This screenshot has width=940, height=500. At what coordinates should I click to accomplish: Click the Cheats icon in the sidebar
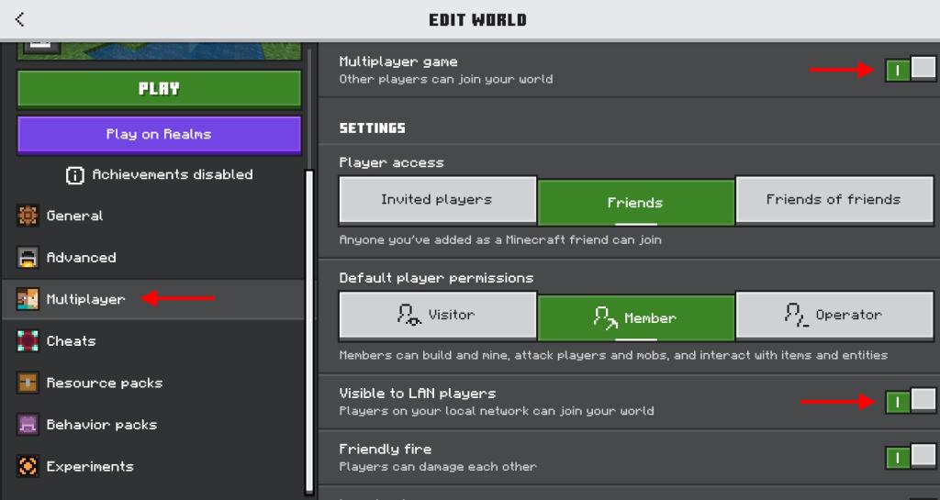28,341
